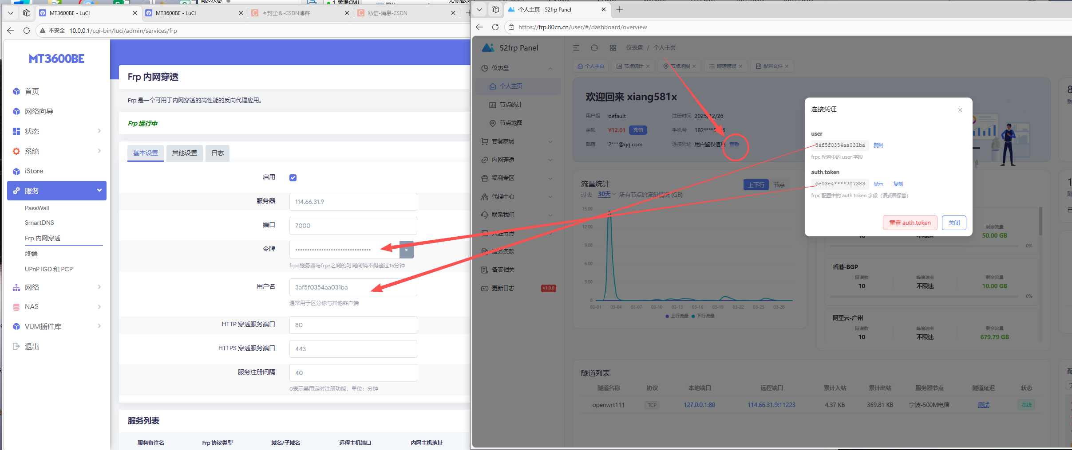This screenshot has width=1072, height=450.
Task: Click the 退出 logout icon in LuCI sidebar
Action: [16, 346]
